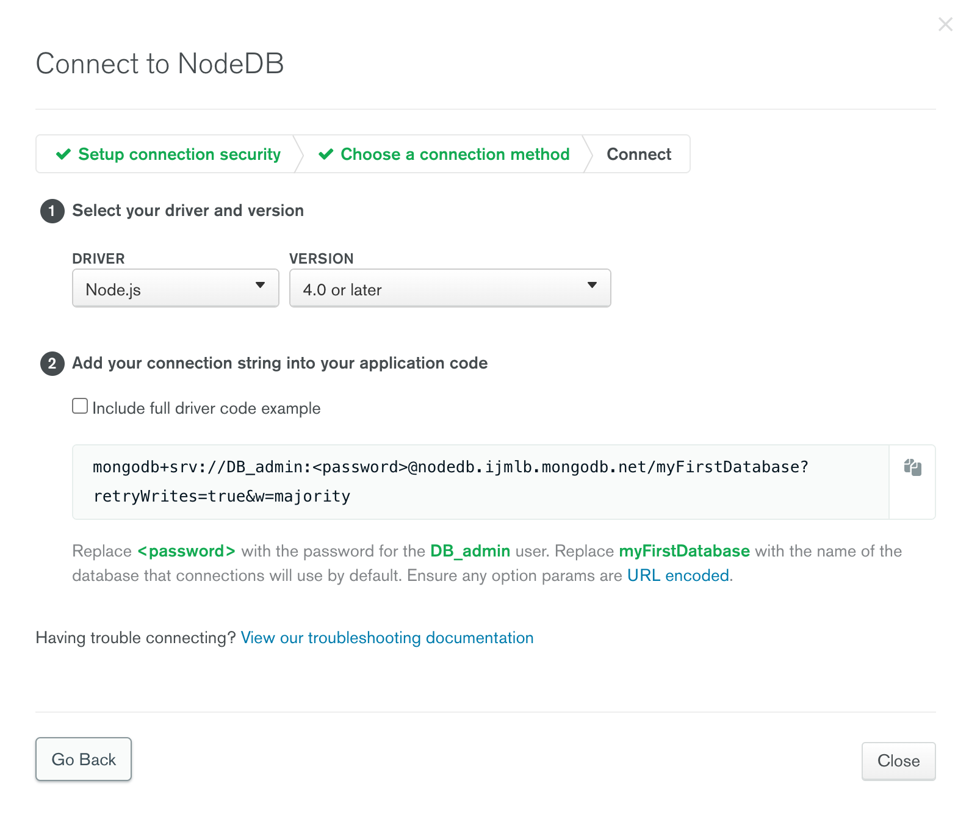Select the Connect step tab

coord(639,154)
